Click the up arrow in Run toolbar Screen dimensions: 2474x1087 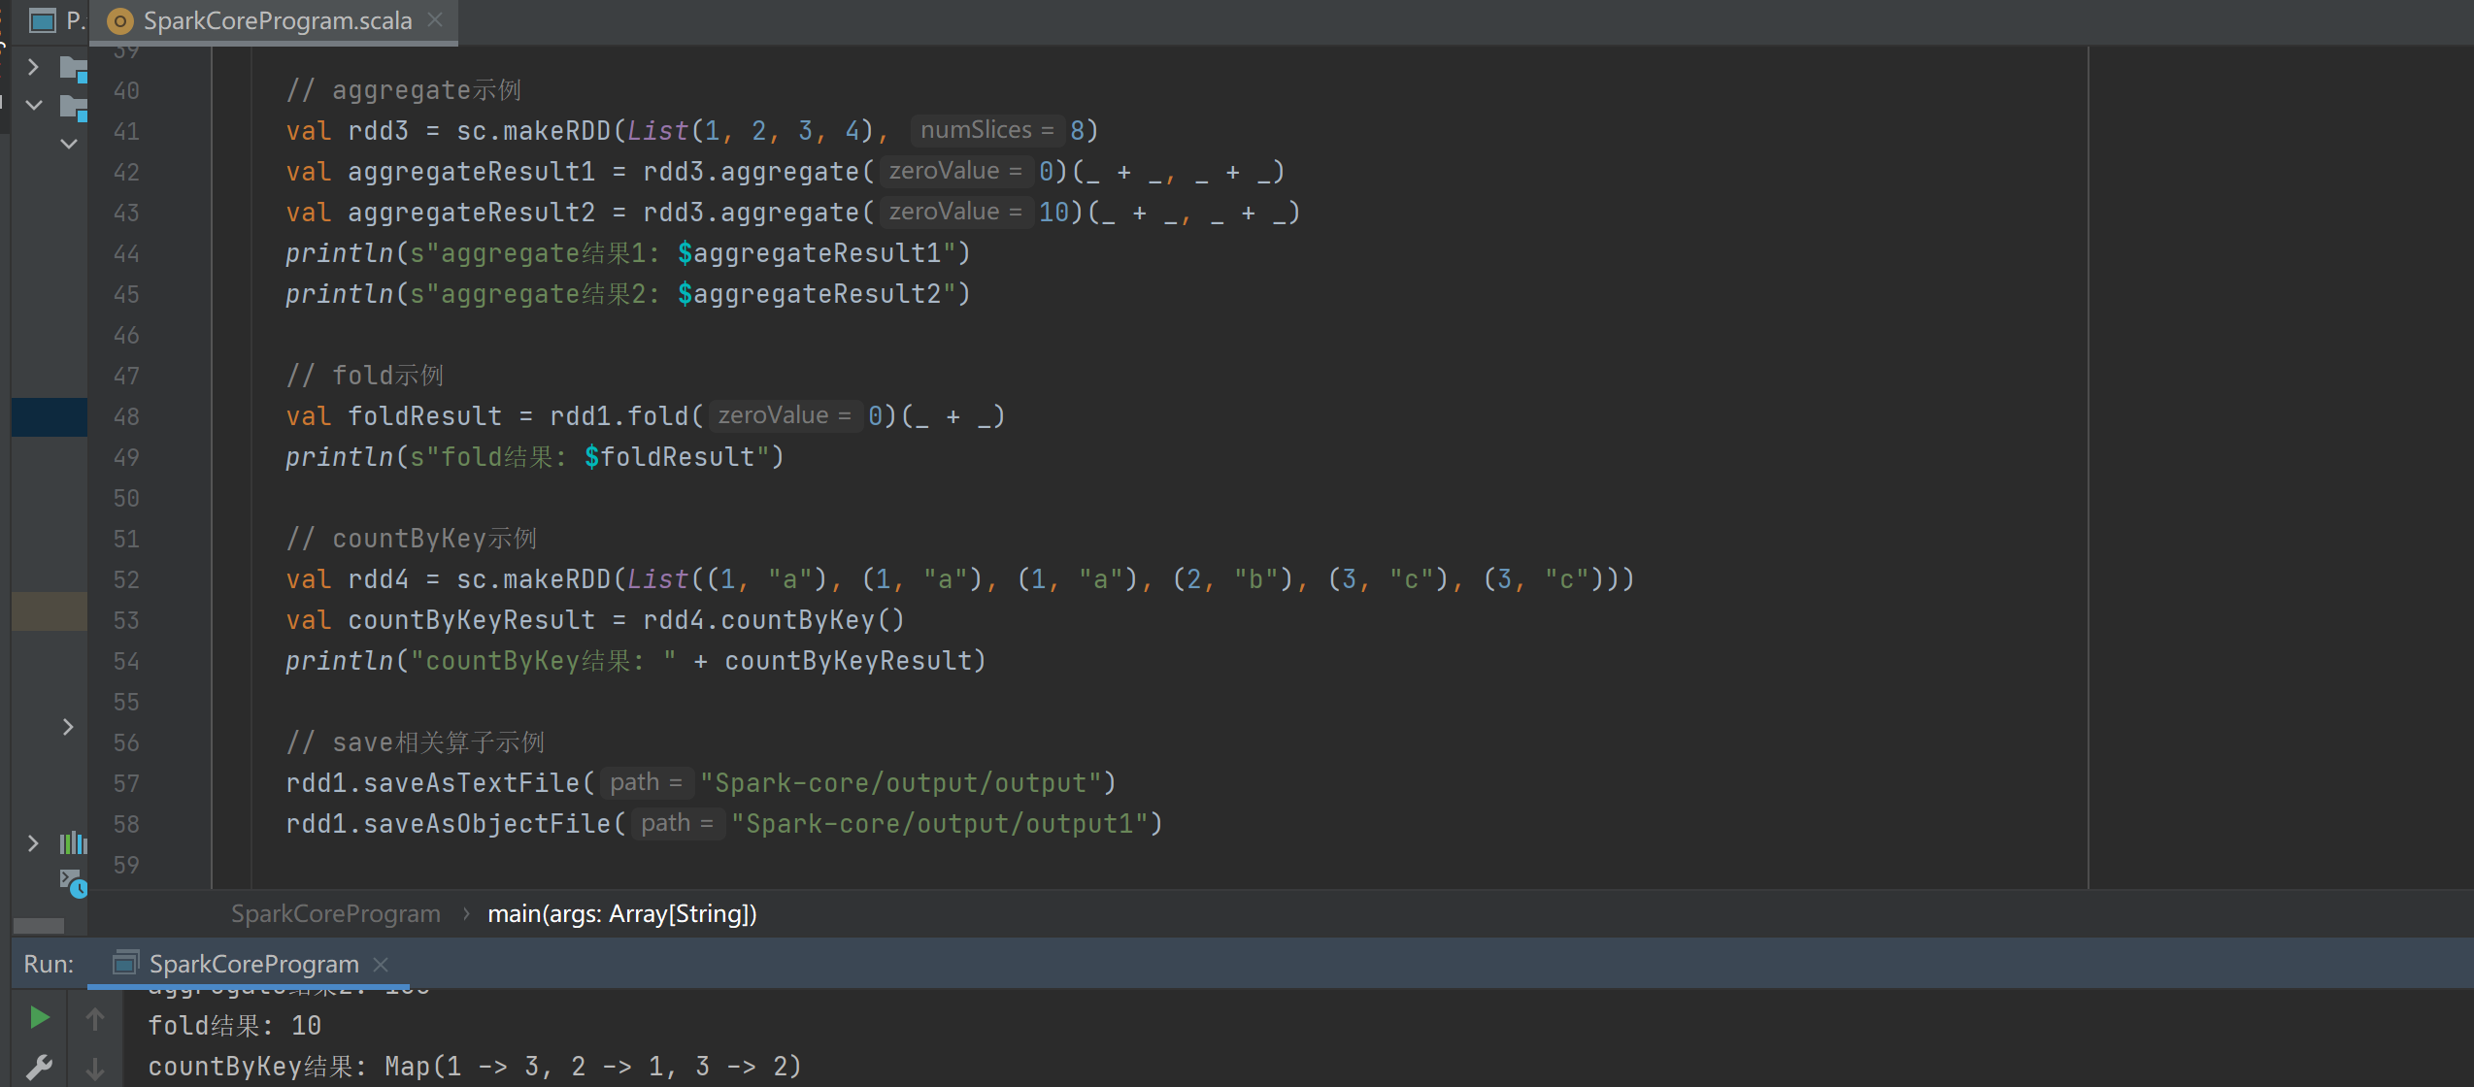tap(95, 1018)
